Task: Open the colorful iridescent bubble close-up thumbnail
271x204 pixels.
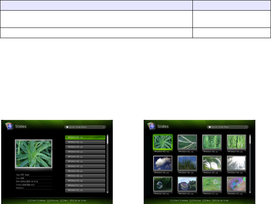Action: [x=236, y=184]
